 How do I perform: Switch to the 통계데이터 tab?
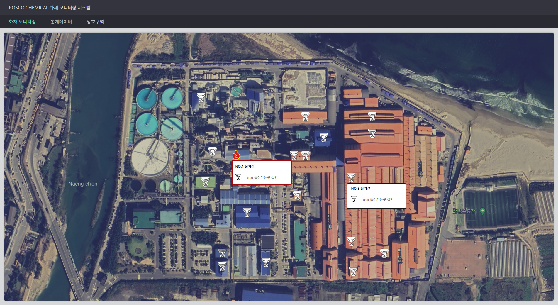(x=61, y=22)
